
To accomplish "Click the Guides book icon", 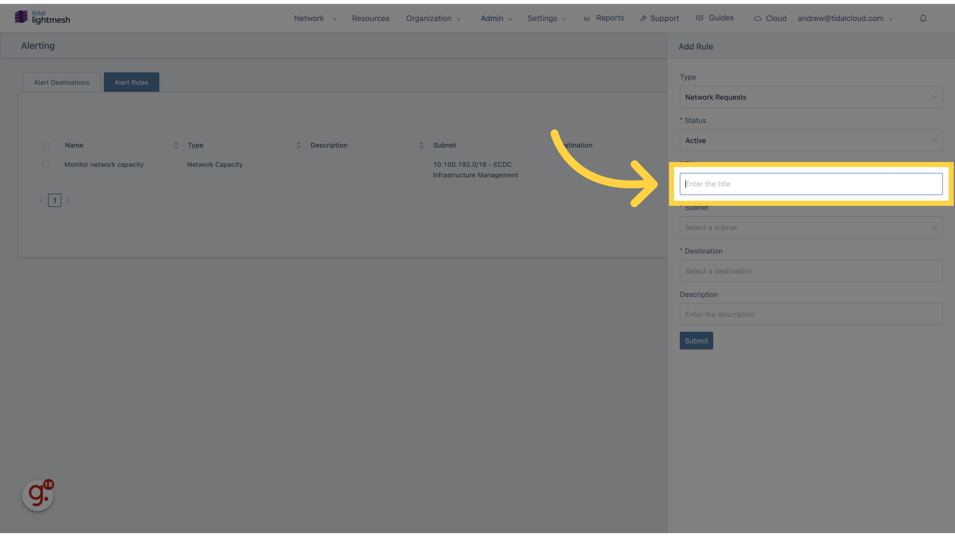I will 700,18.
